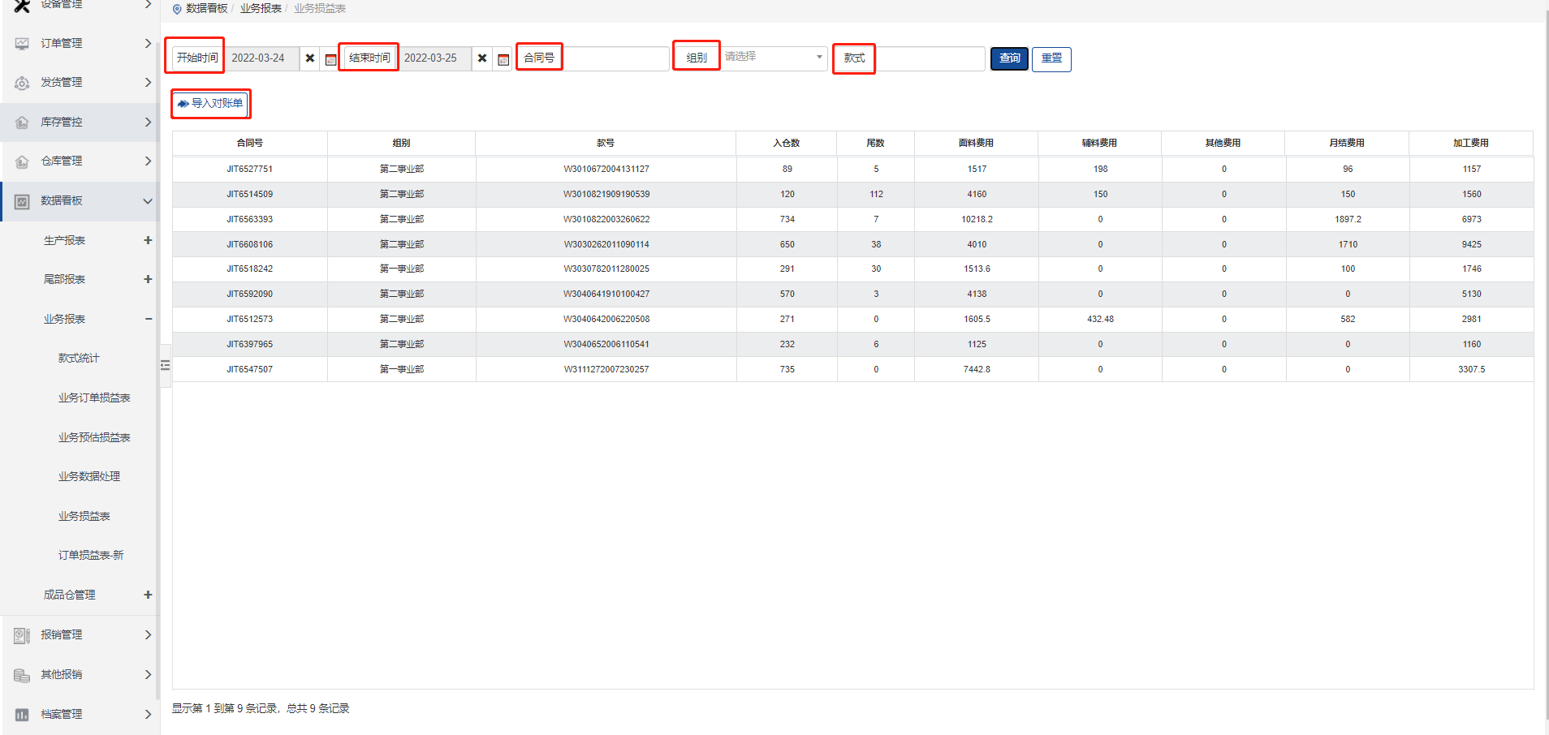Open the end date calendar picker

point(503,59)
